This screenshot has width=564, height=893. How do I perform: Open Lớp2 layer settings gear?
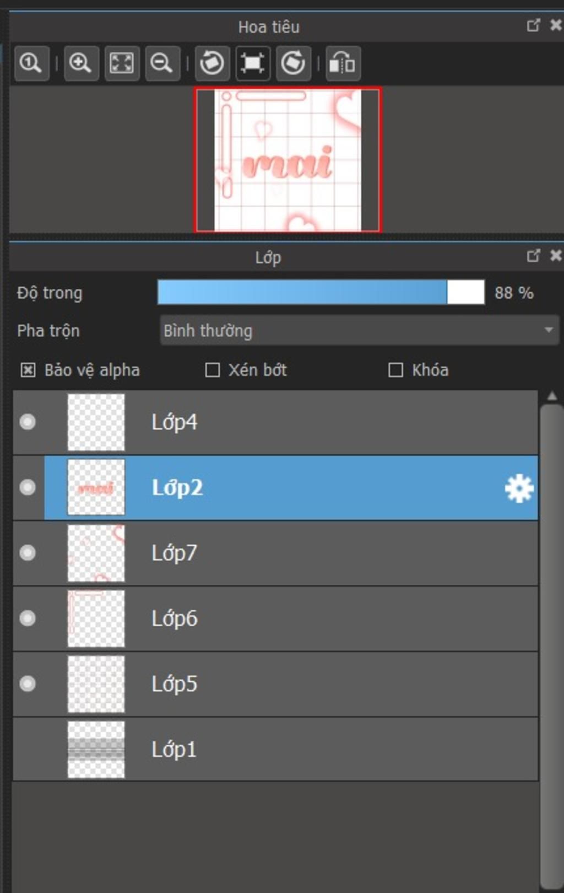519,488
